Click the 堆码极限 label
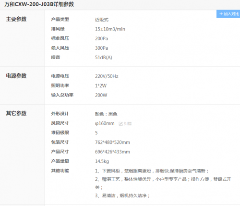Screen dimensions: 240x206 60,132
